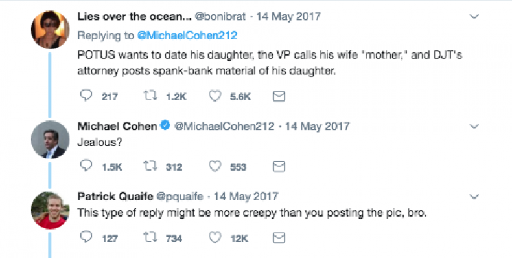Open Michael Cohen tweet's more-options chevron
This screenshot has height=258, width=512.
click(x=474, y=126)
